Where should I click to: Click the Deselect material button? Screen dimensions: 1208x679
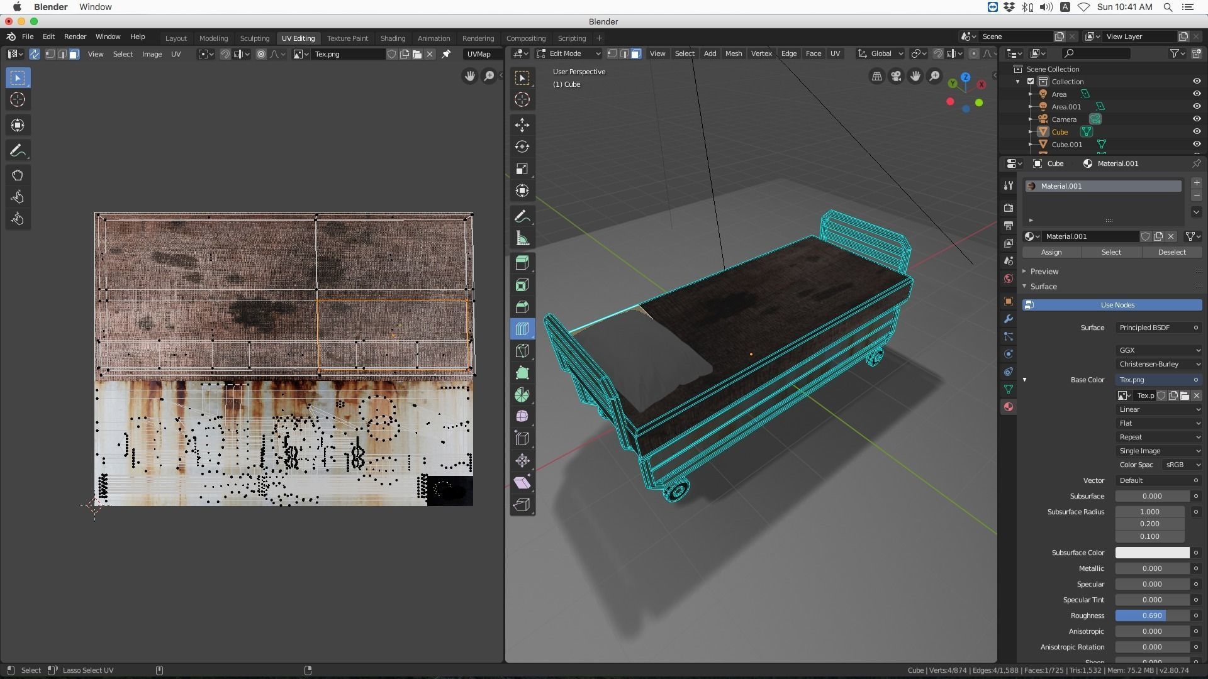(1172, 252)
